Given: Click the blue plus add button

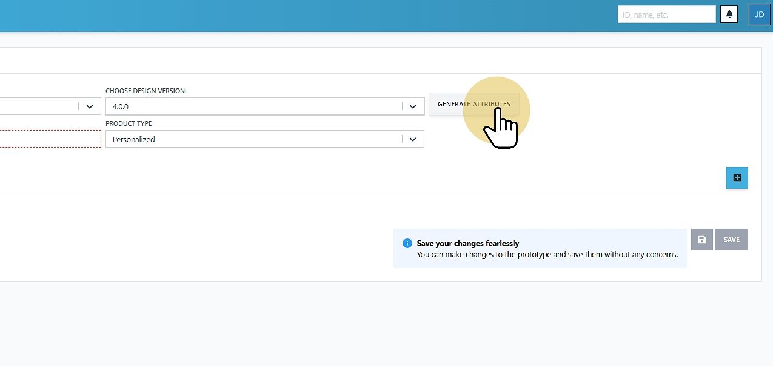Looking at the screenshot, I should click(737, 178).
